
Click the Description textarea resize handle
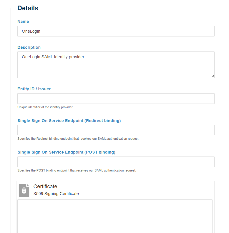click(213, 76)
